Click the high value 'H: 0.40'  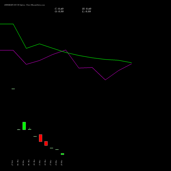tap(87, 9)
